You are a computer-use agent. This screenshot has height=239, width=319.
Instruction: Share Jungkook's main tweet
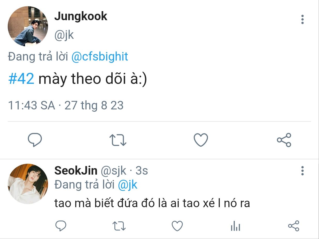[x=284, y=140]
